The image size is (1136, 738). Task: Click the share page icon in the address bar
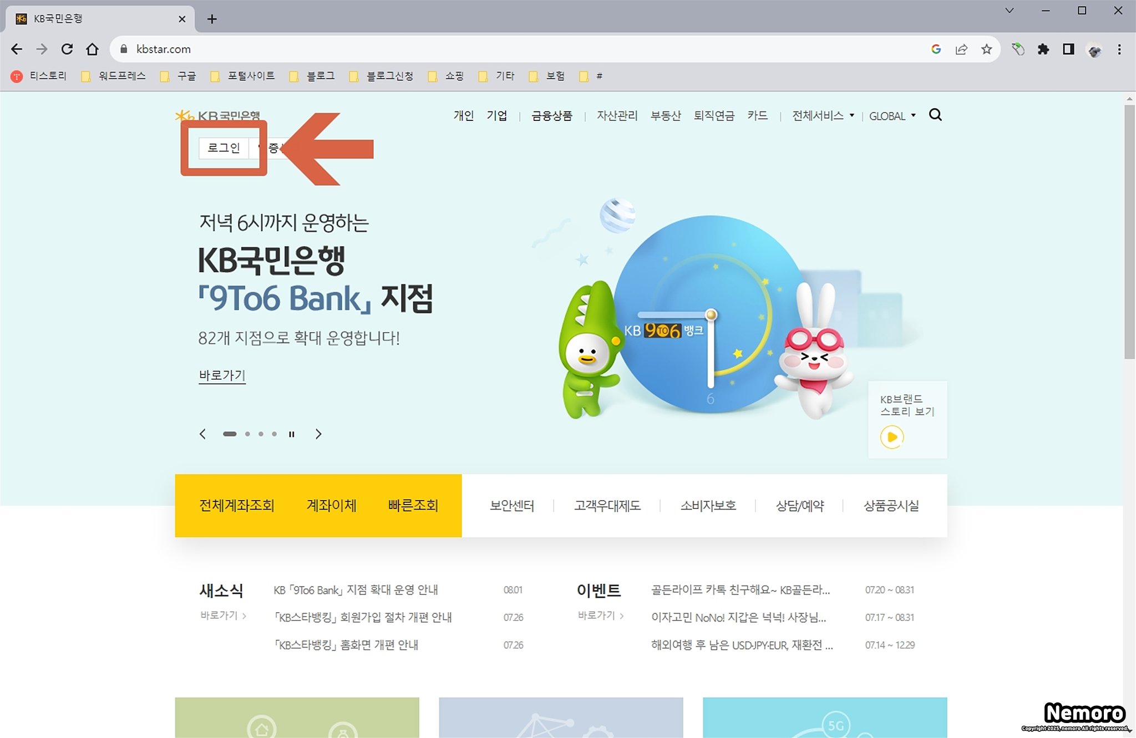point(961,49)
